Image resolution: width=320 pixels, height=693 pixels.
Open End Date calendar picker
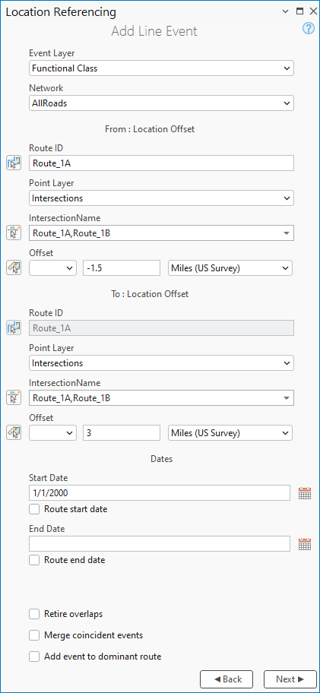(x=305, y=543)
